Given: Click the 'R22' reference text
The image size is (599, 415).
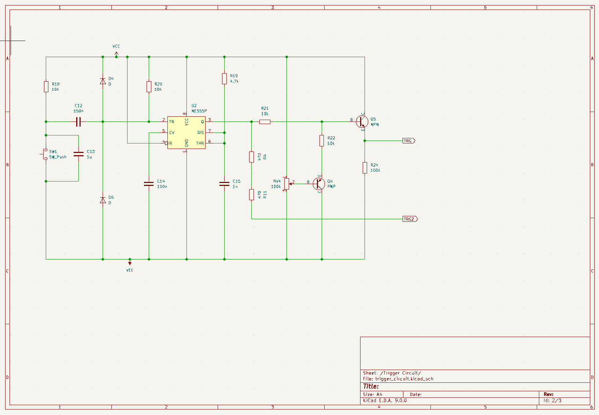Looking at the screenshot, I should (x=331, y=138).
